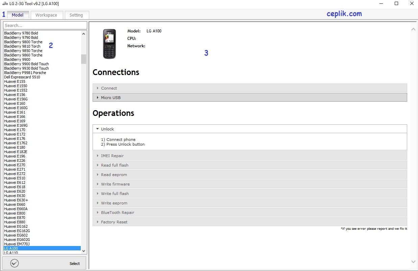Select Huawei E1762 in the list
This screenshot has height=271, width=418.
[x=16, y=143]
